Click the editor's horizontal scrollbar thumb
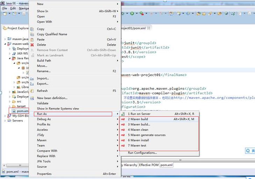The image size is (255, 179). point(180,160)
